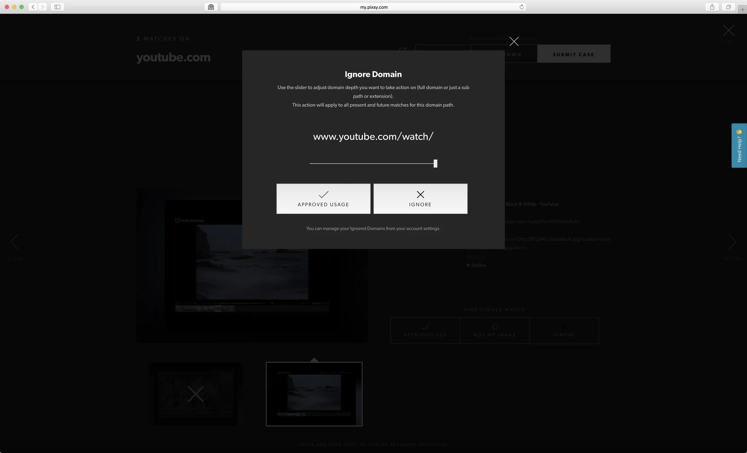Open a new Safari tab
Screen dimensions: 747x453
pyautogui.click(x=743, y=9)
